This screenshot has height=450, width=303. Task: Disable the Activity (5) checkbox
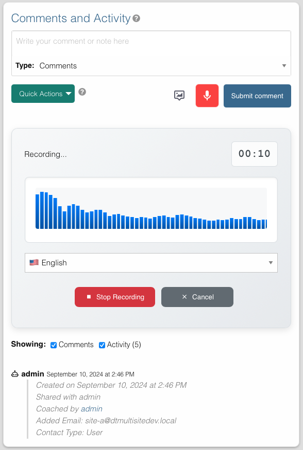(102, 345)
